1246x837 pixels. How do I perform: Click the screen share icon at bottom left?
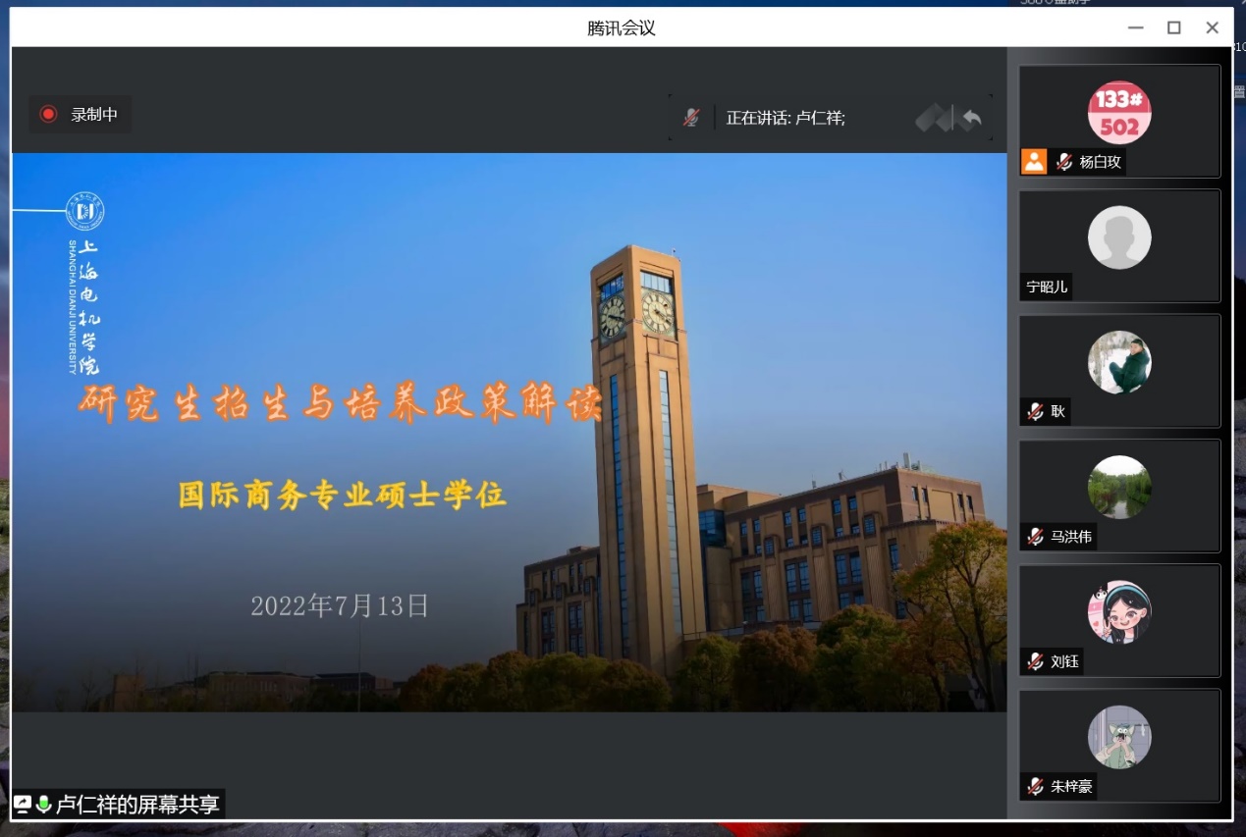click(23, 805)
